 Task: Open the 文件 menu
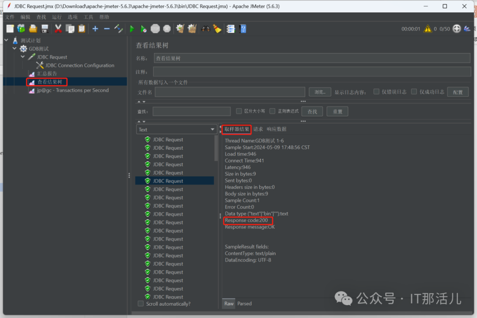click(10, 17)
